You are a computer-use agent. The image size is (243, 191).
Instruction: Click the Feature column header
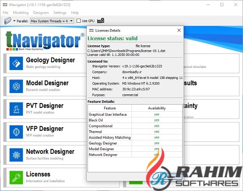(x=110, y=108)
